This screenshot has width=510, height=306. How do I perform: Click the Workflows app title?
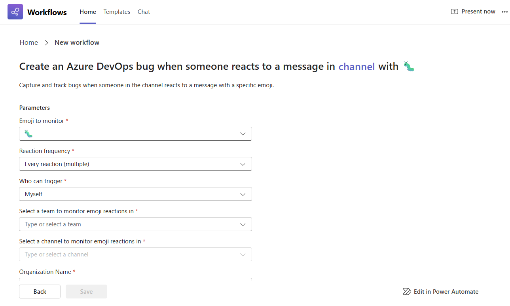pyautogui.click(x=47, y=12)
